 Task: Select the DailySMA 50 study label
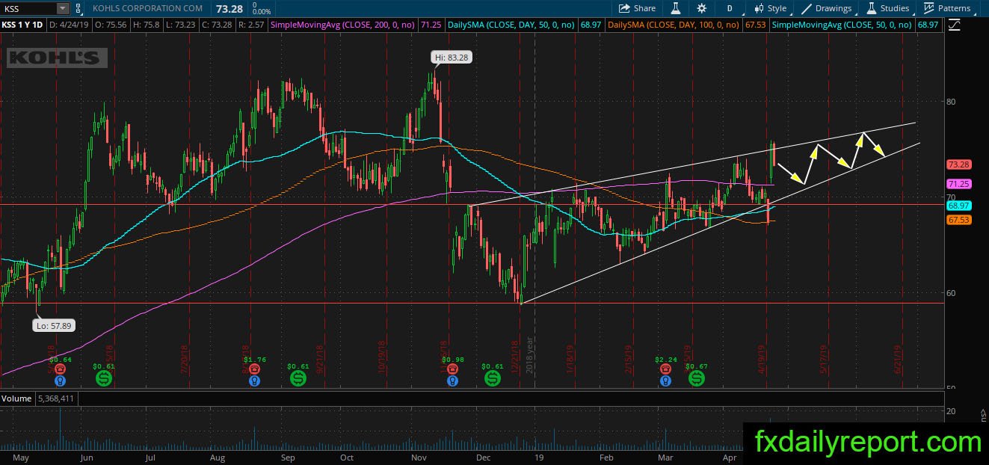coord(511,25)
